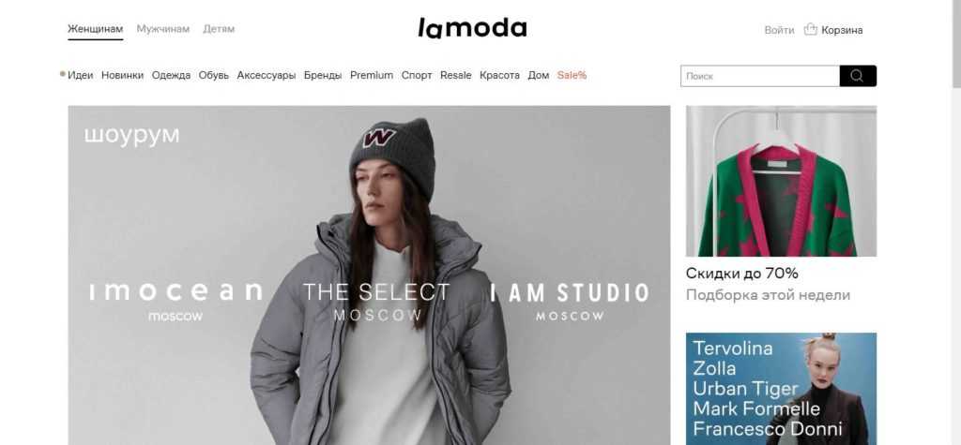Image resolution: width=961 pixels, height=445 pixels.
Task: Go to the Premium section
Action: 372,75
